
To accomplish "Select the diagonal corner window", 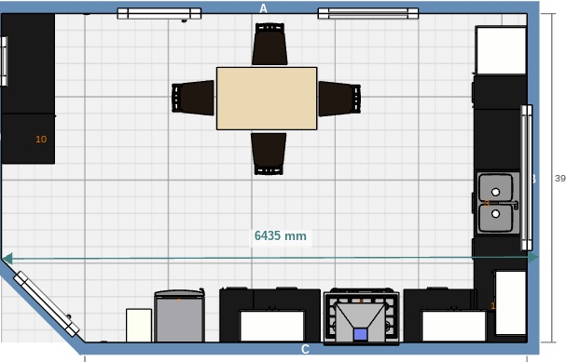I will (x=47, y=304).
